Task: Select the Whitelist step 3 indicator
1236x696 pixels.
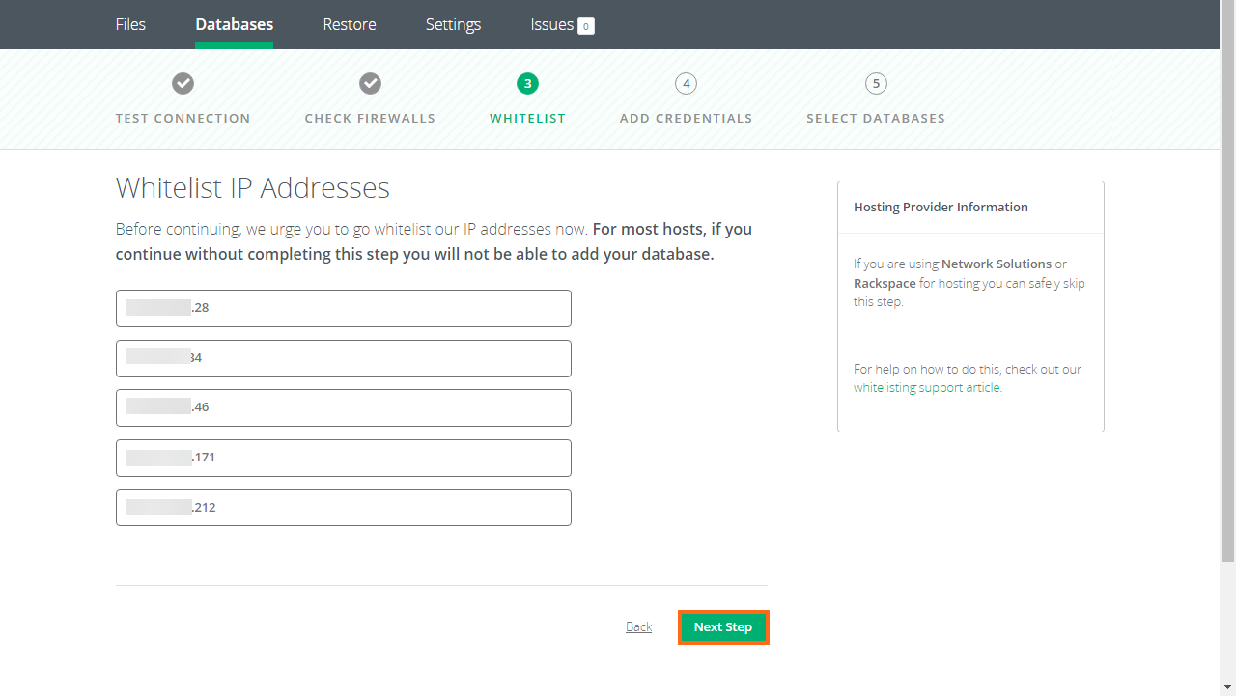Action: coord(527,83)
